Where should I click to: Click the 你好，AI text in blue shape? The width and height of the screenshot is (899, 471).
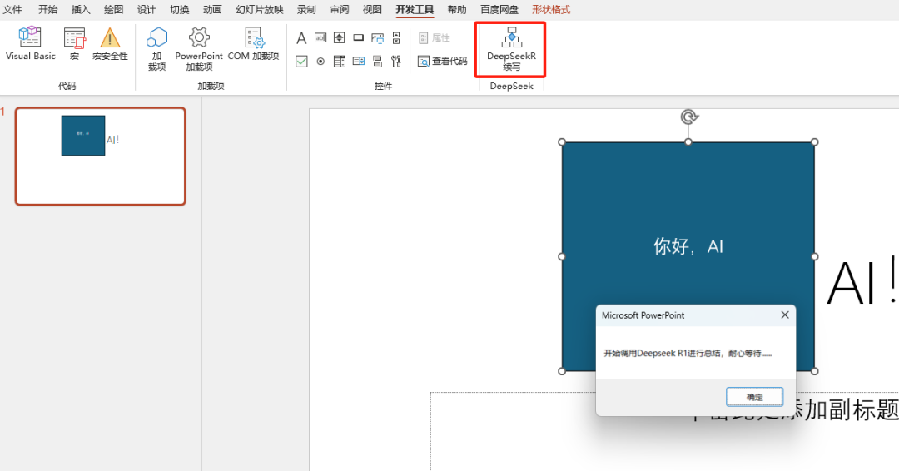point(688,246)
